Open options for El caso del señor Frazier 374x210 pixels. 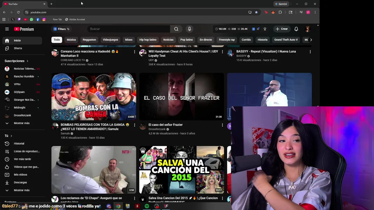coord(222,125)
